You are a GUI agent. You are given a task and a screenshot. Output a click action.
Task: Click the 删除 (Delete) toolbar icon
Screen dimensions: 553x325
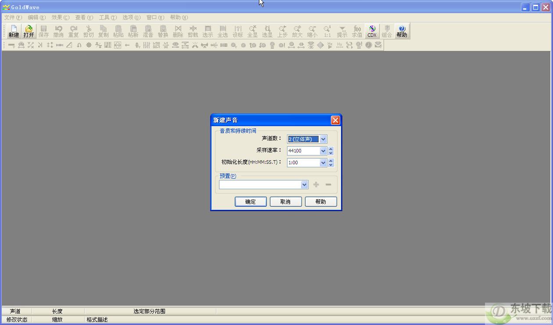[x=178, y=31]
